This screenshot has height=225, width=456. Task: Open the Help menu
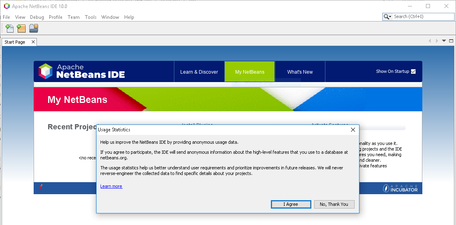[x=129, y=17]
